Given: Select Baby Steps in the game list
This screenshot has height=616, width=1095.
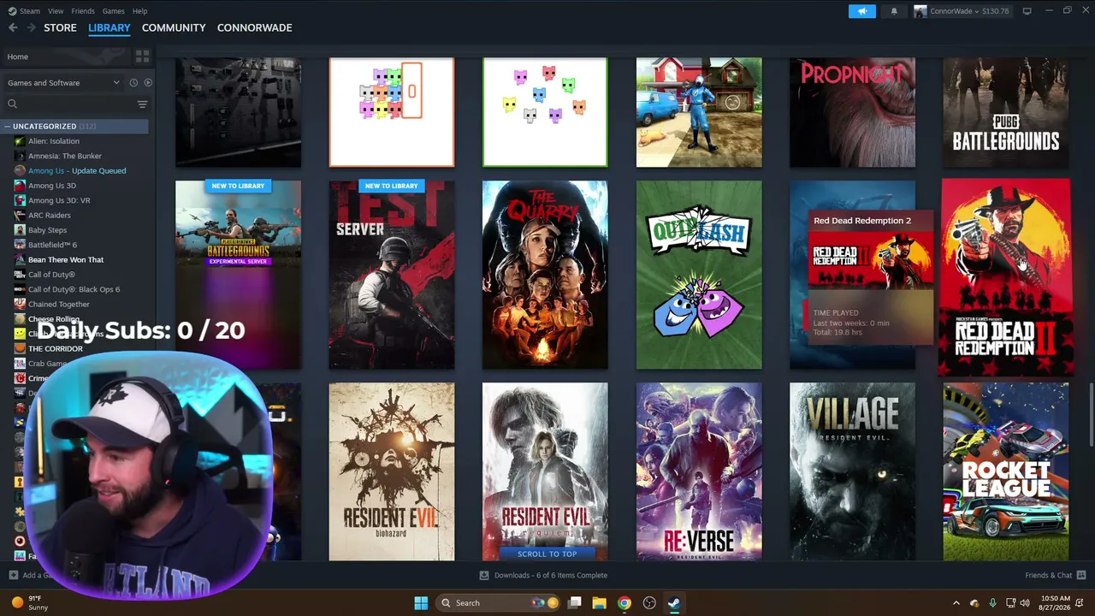Looking at the screenshot, I should coord(47,230).
